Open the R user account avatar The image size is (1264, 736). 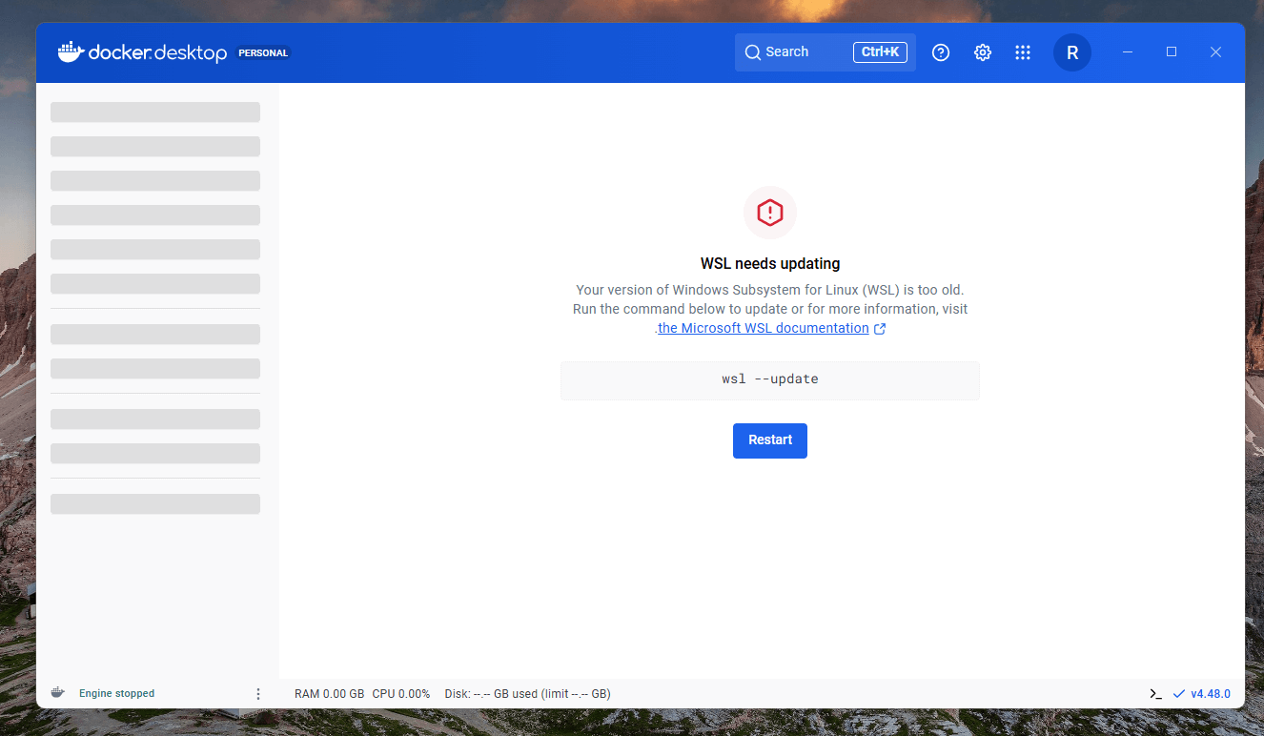click(x=1072, y=52)
